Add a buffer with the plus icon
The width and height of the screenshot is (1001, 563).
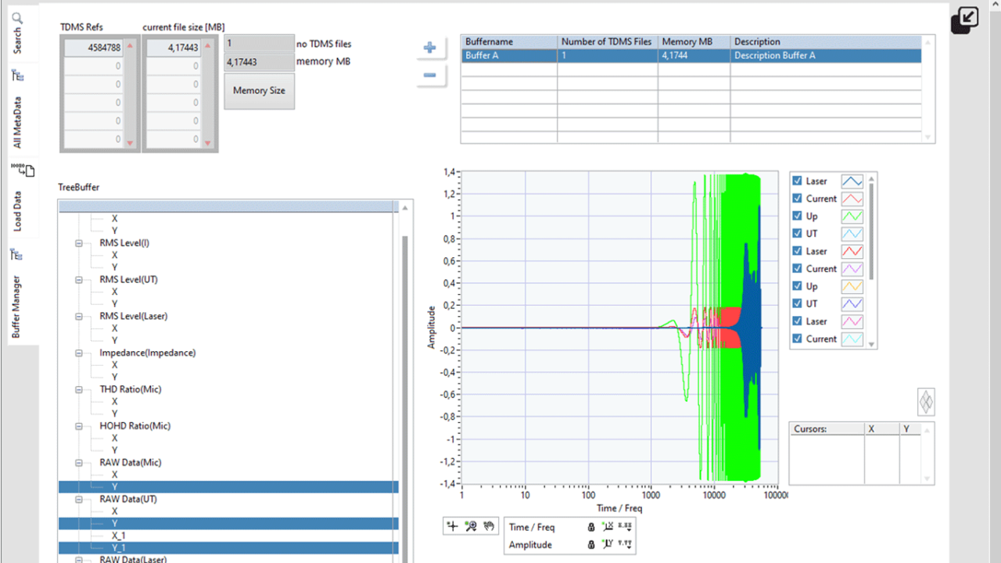click(429, 48)
